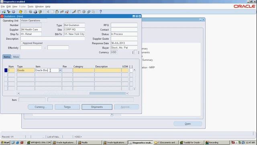Click the Buyer field Stock, Ms. Pat
Viewport: 257px width, 145px height.
pyautogui.click(x=124, y=48)
